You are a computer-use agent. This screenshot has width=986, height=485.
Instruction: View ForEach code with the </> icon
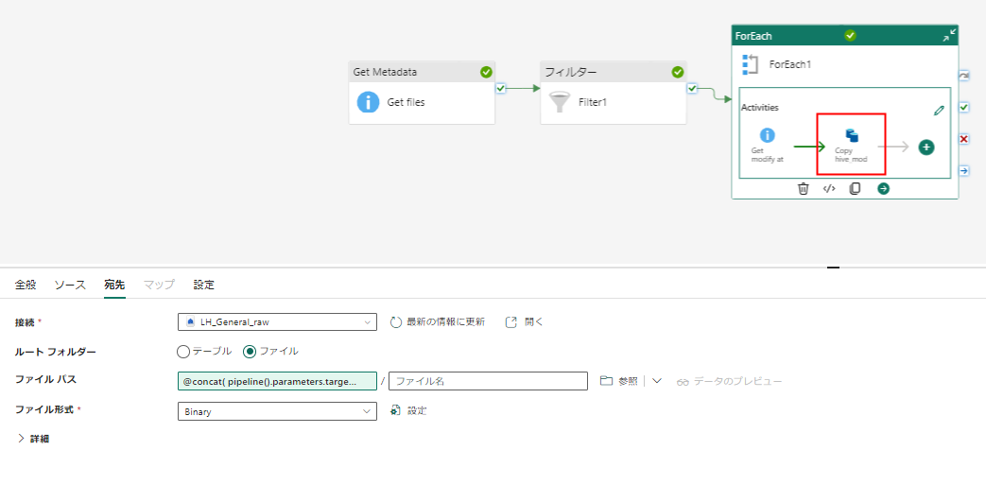coord(829,189)
